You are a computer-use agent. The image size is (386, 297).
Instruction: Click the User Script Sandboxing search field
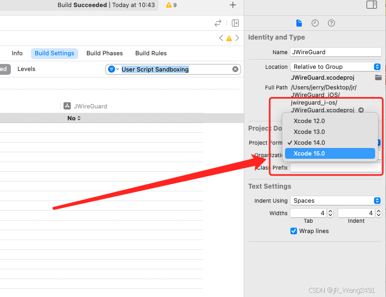click(173, 69)
